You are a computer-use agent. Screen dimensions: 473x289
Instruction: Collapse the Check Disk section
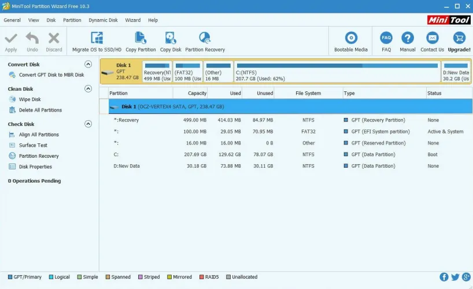[88, 124]
